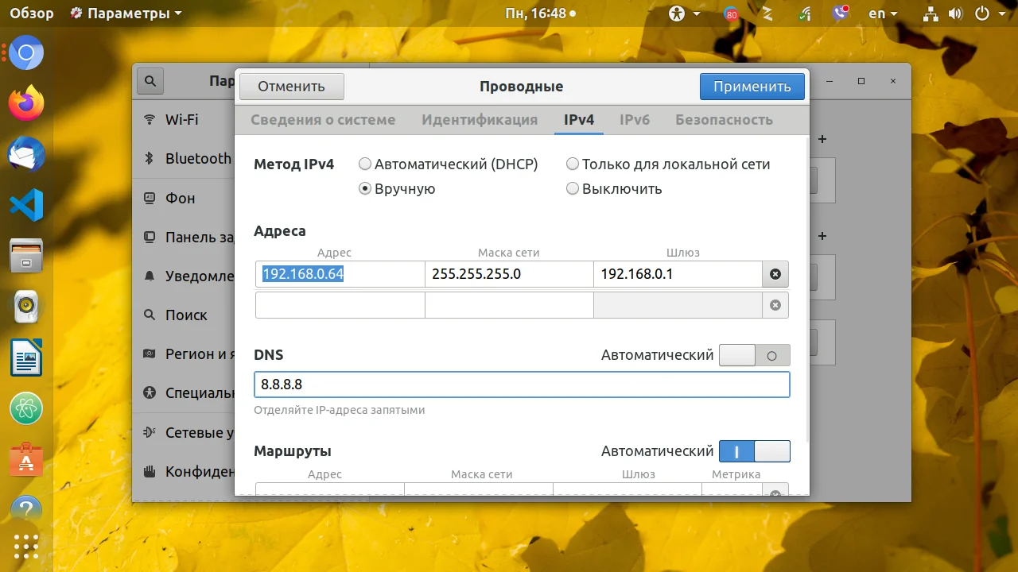Open Visual Studio Code from the dock
Screen dimensions: 1018x572
(x=26, y=205)
